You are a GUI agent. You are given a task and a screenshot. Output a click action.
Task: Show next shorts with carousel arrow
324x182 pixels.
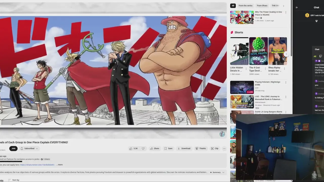click(286, 54)
